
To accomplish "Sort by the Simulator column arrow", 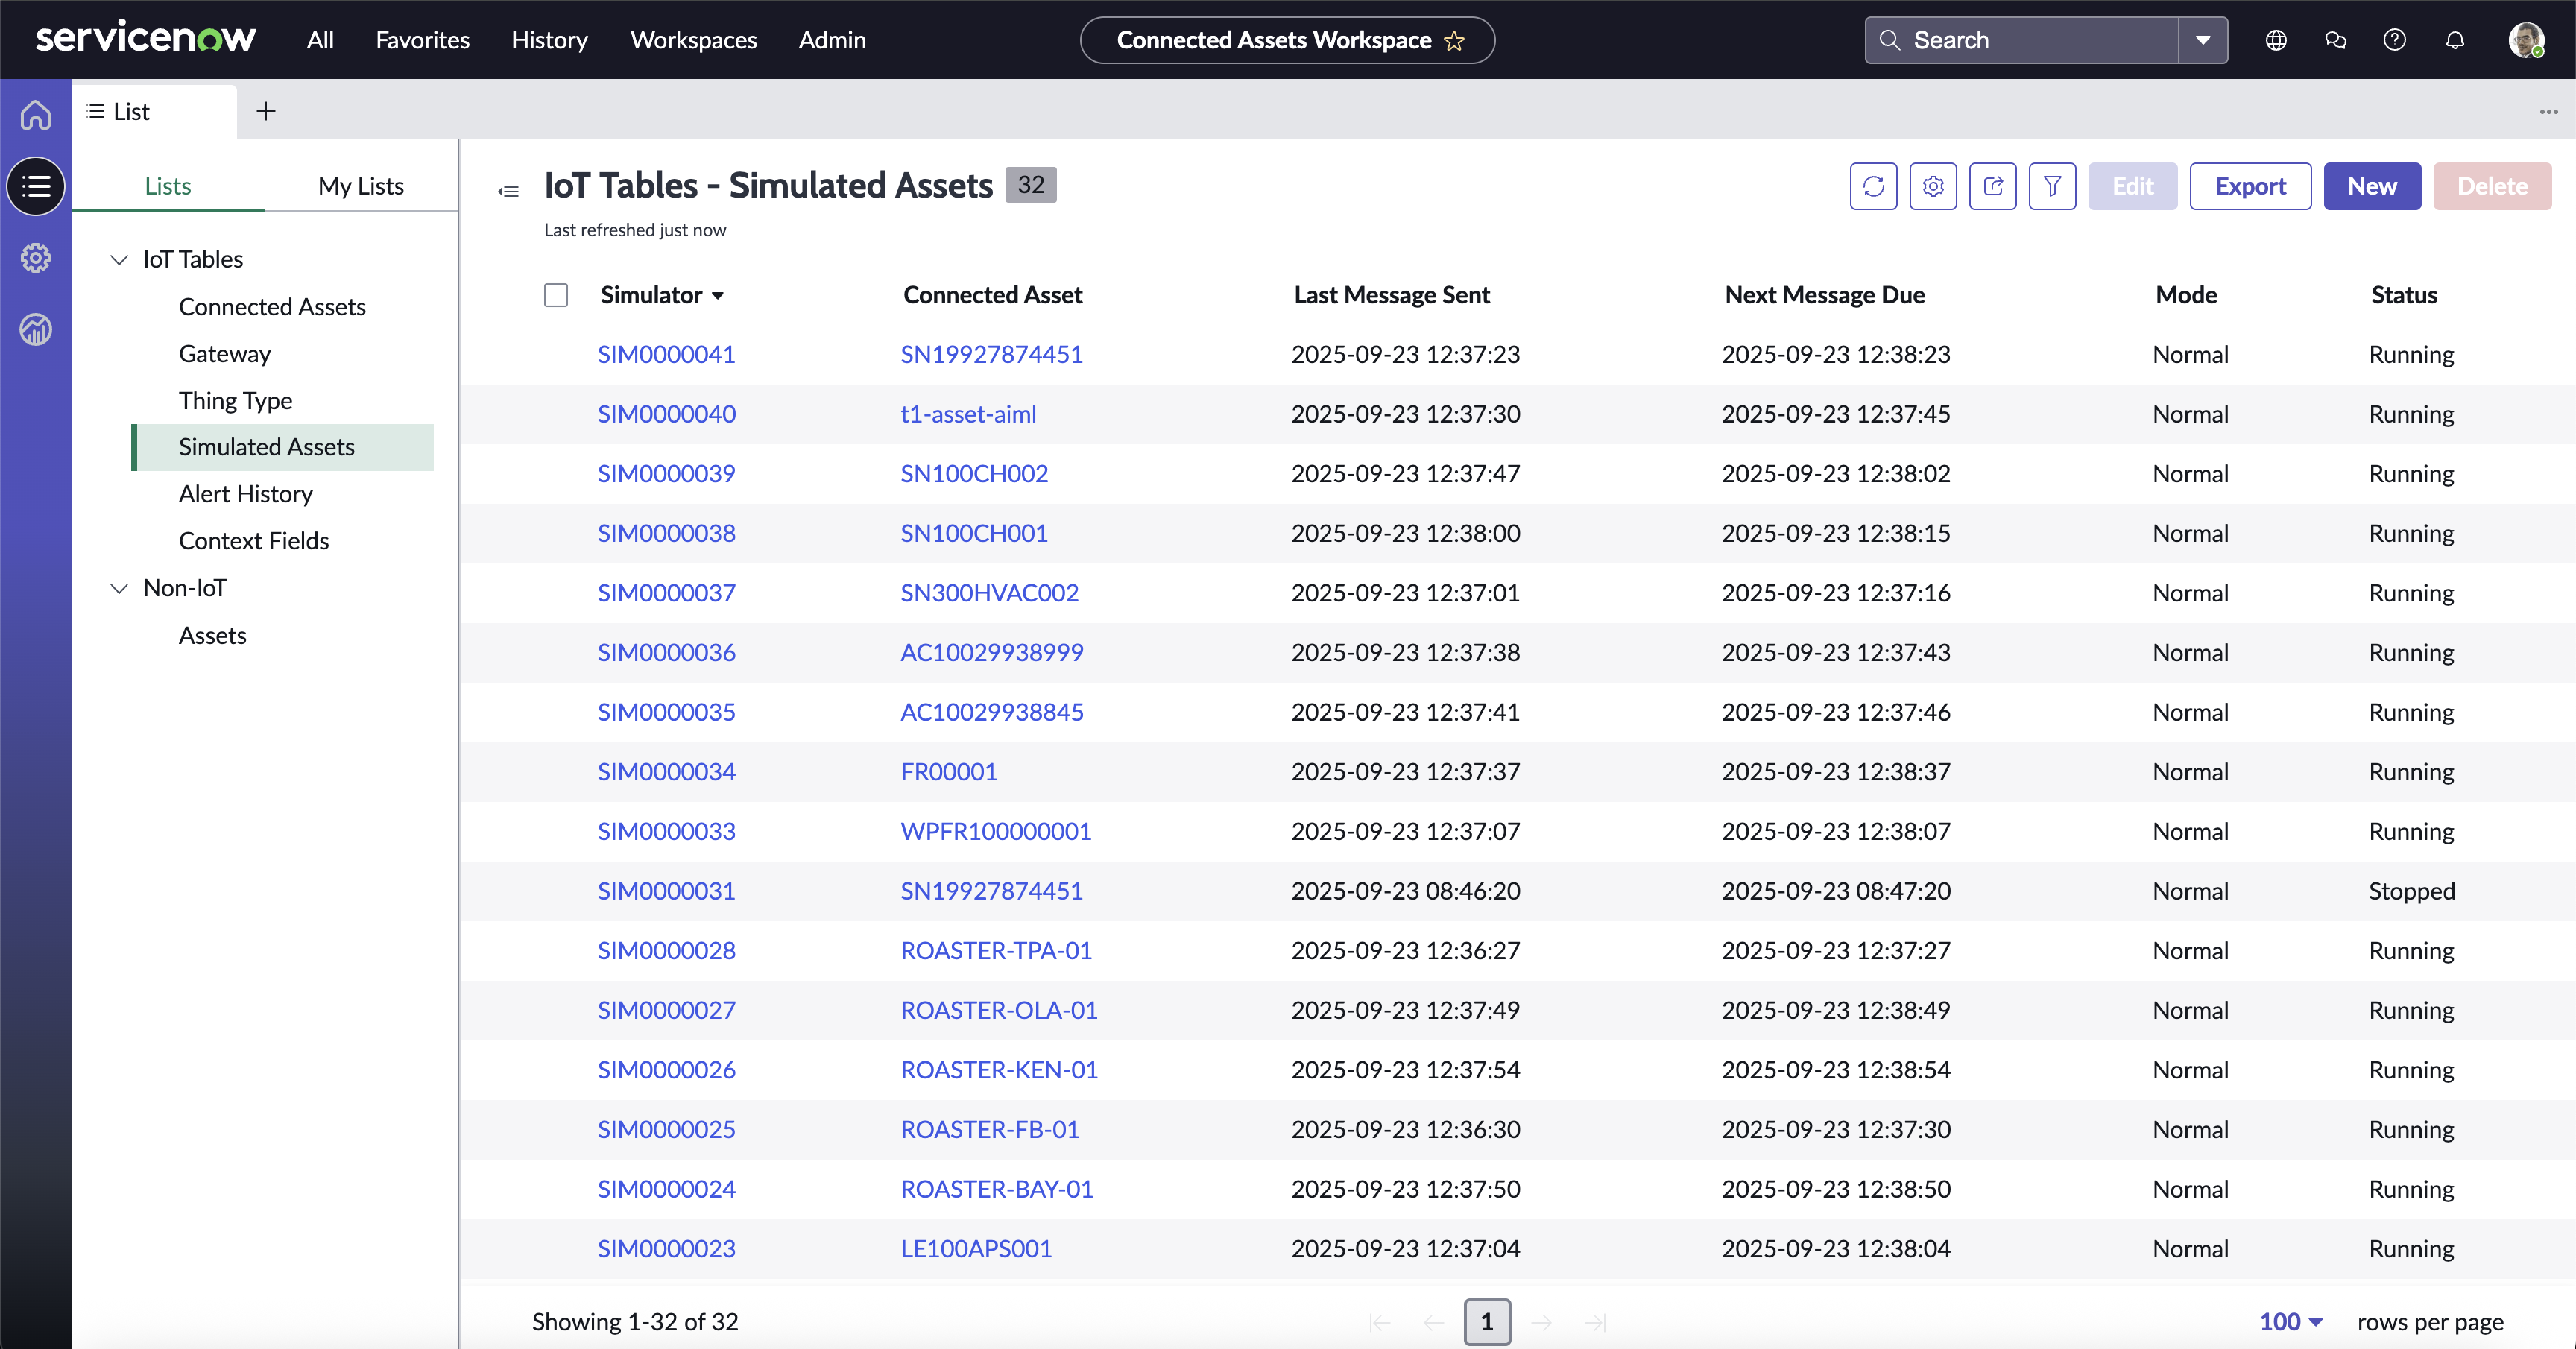I will point(718,296).
